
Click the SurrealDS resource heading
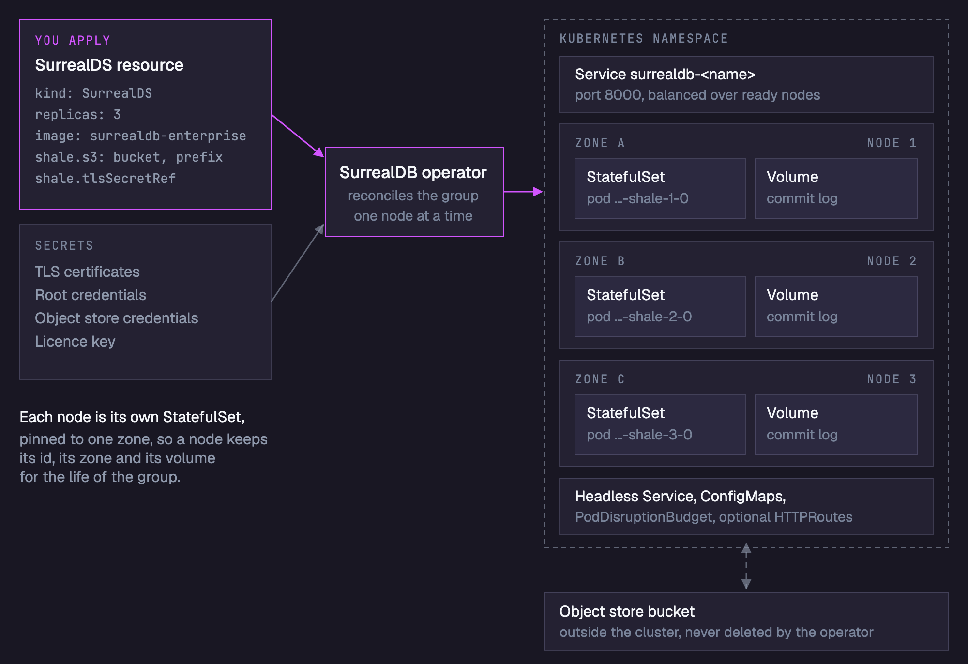(x=109, y=65)
